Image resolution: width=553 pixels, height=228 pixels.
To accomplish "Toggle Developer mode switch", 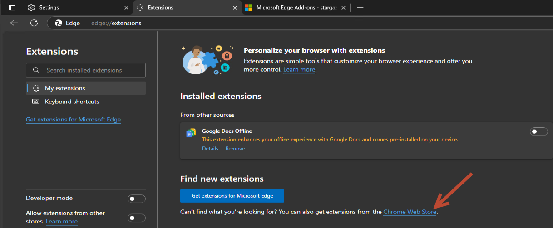I will pos(137,199).
